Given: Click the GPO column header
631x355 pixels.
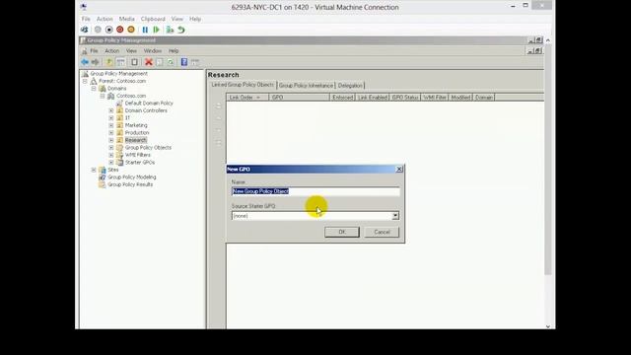Looking at the screenshot, I should [299, 98].
